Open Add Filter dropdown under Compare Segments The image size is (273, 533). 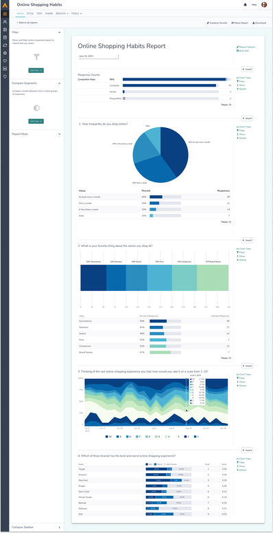click(x=36, y=121)
